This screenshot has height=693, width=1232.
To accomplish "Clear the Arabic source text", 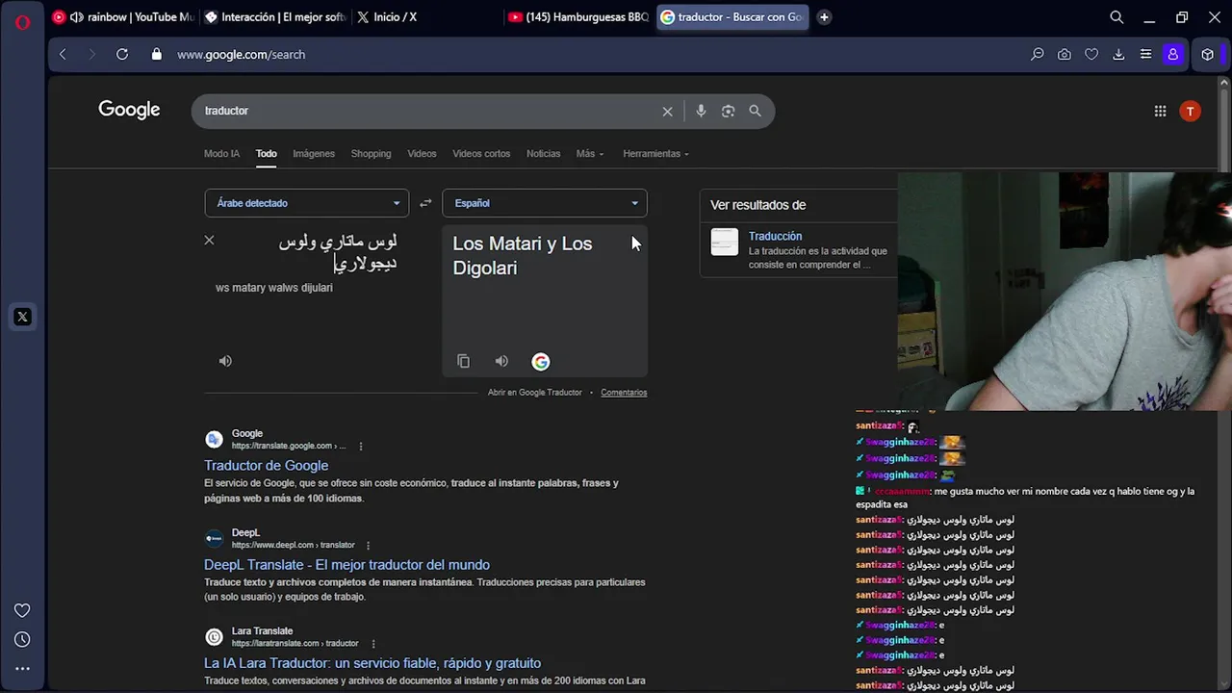I will pos(209,240).
